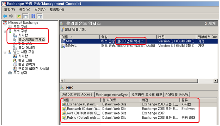Select the MMAIL server name

[71, 45]
